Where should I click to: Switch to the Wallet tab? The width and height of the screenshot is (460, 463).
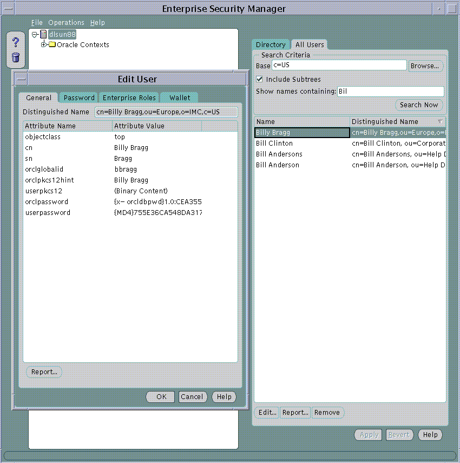[179, 97]
